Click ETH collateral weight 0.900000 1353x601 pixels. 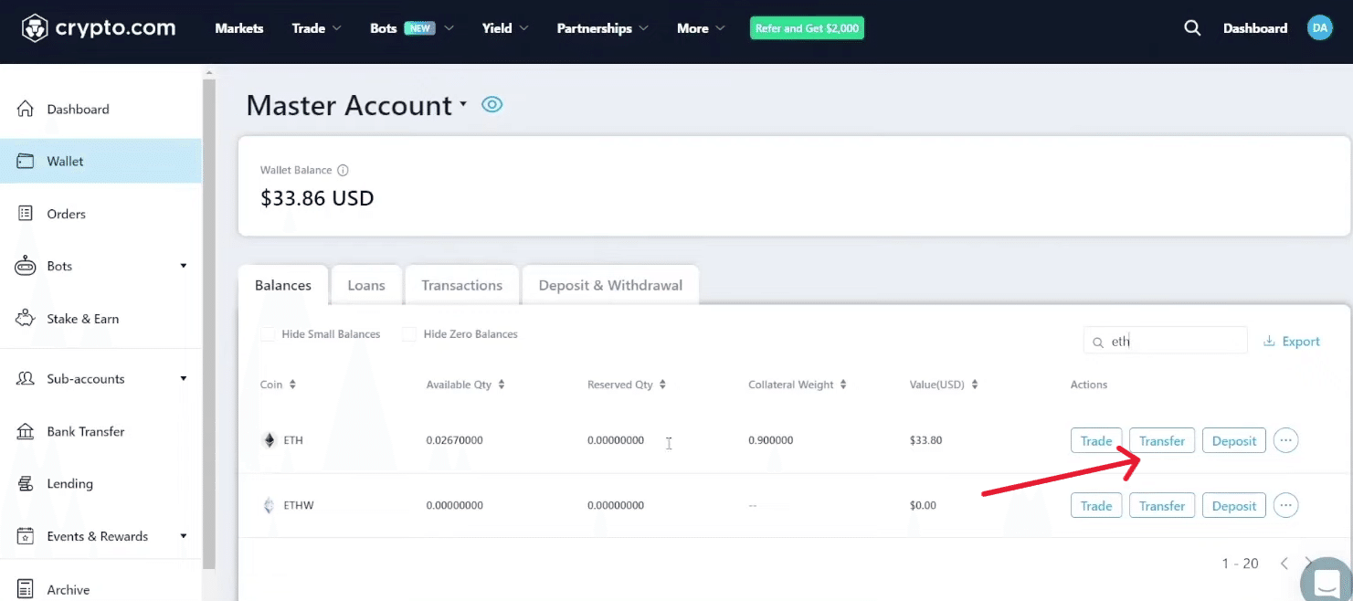[x=771, y=440]
